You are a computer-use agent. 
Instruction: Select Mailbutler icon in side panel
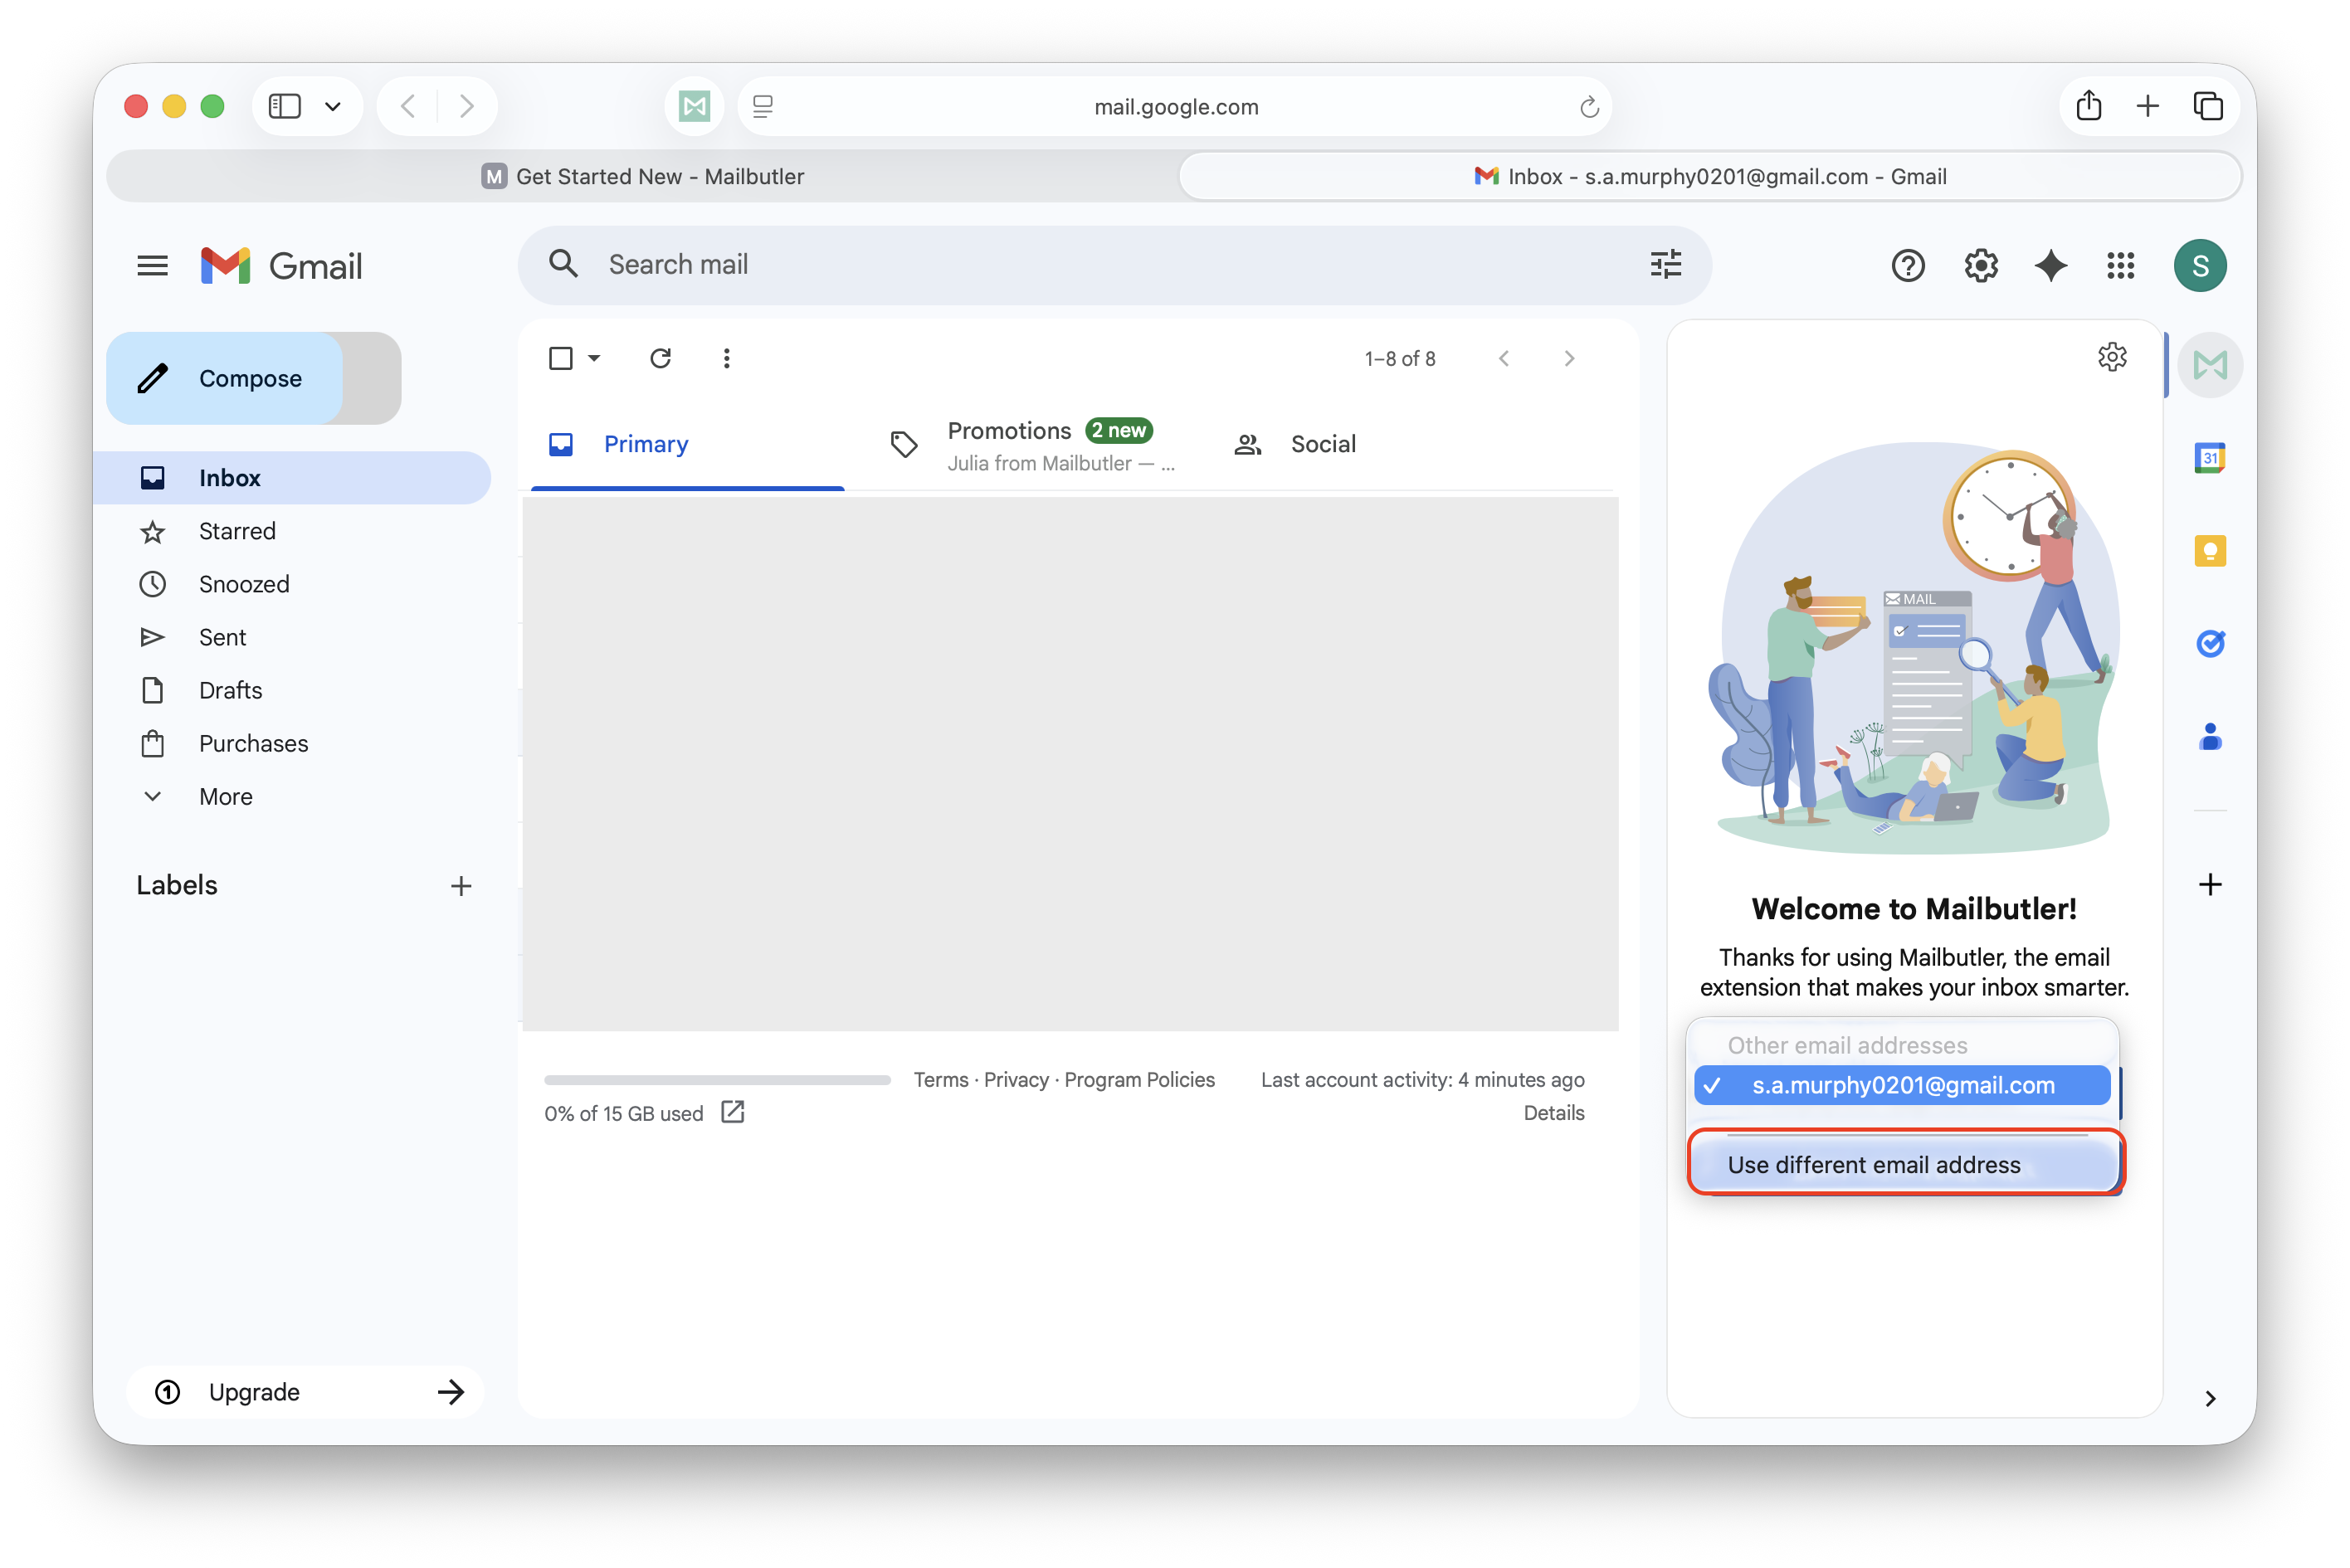[2209, 365]
